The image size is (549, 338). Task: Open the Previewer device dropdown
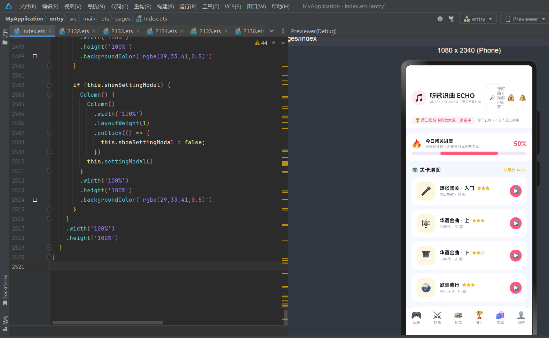(x=525, y=19)
